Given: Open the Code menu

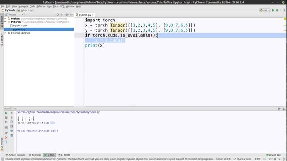Looking at the screenshot, I should point(32,6).
